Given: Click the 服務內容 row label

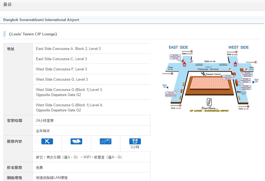Looking at the screenshot, I should 15,141.
